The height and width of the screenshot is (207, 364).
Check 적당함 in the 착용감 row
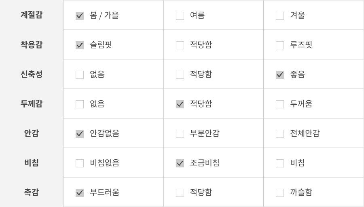tap(180, 45)
